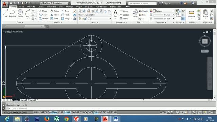Open the View ribbon tab
Viewport: 217px width, 122px height.
click(61, 7)
